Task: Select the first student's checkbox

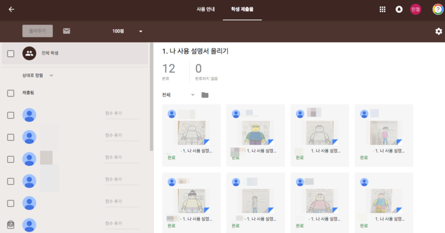Action: click(10, 115)
